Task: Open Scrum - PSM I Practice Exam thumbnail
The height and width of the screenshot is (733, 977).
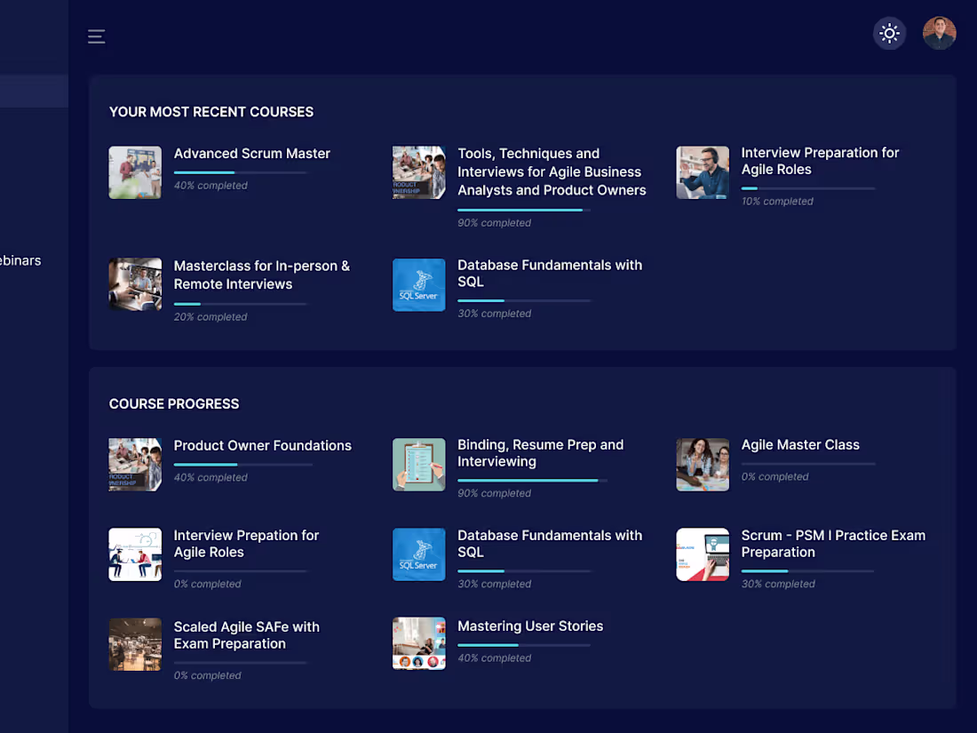Action: coord(703,554)
